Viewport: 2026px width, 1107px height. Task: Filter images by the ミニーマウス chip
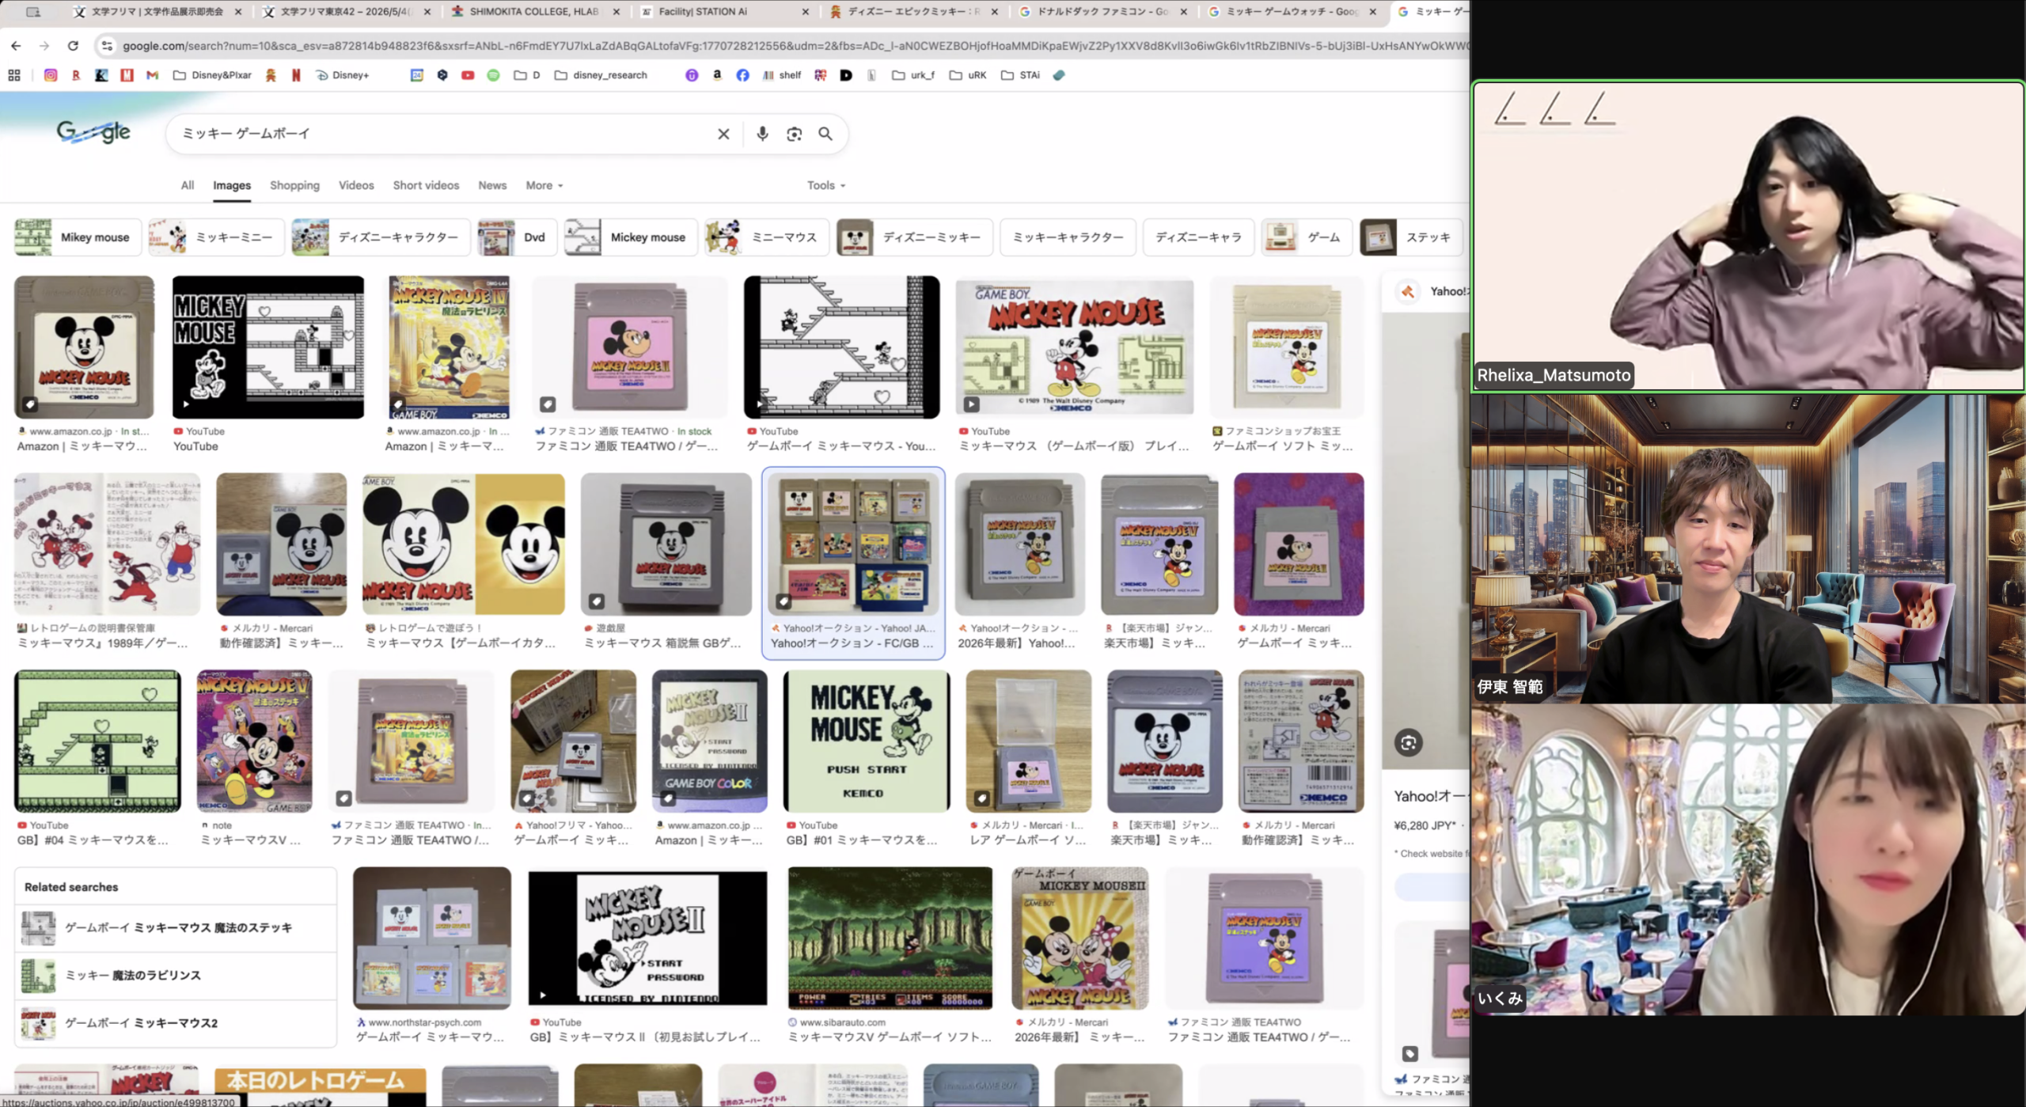[x=767, y=237]
